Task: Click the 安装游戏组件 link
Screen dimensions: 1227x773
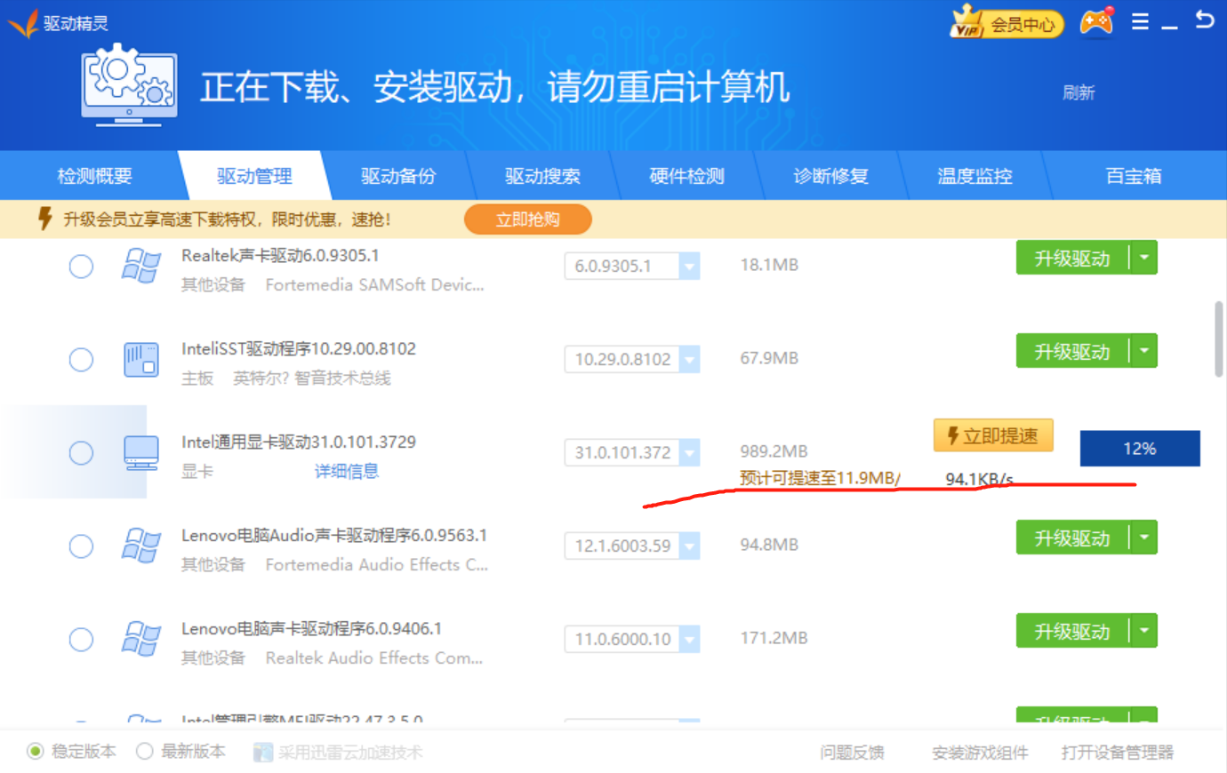Action: coord(980,753)
